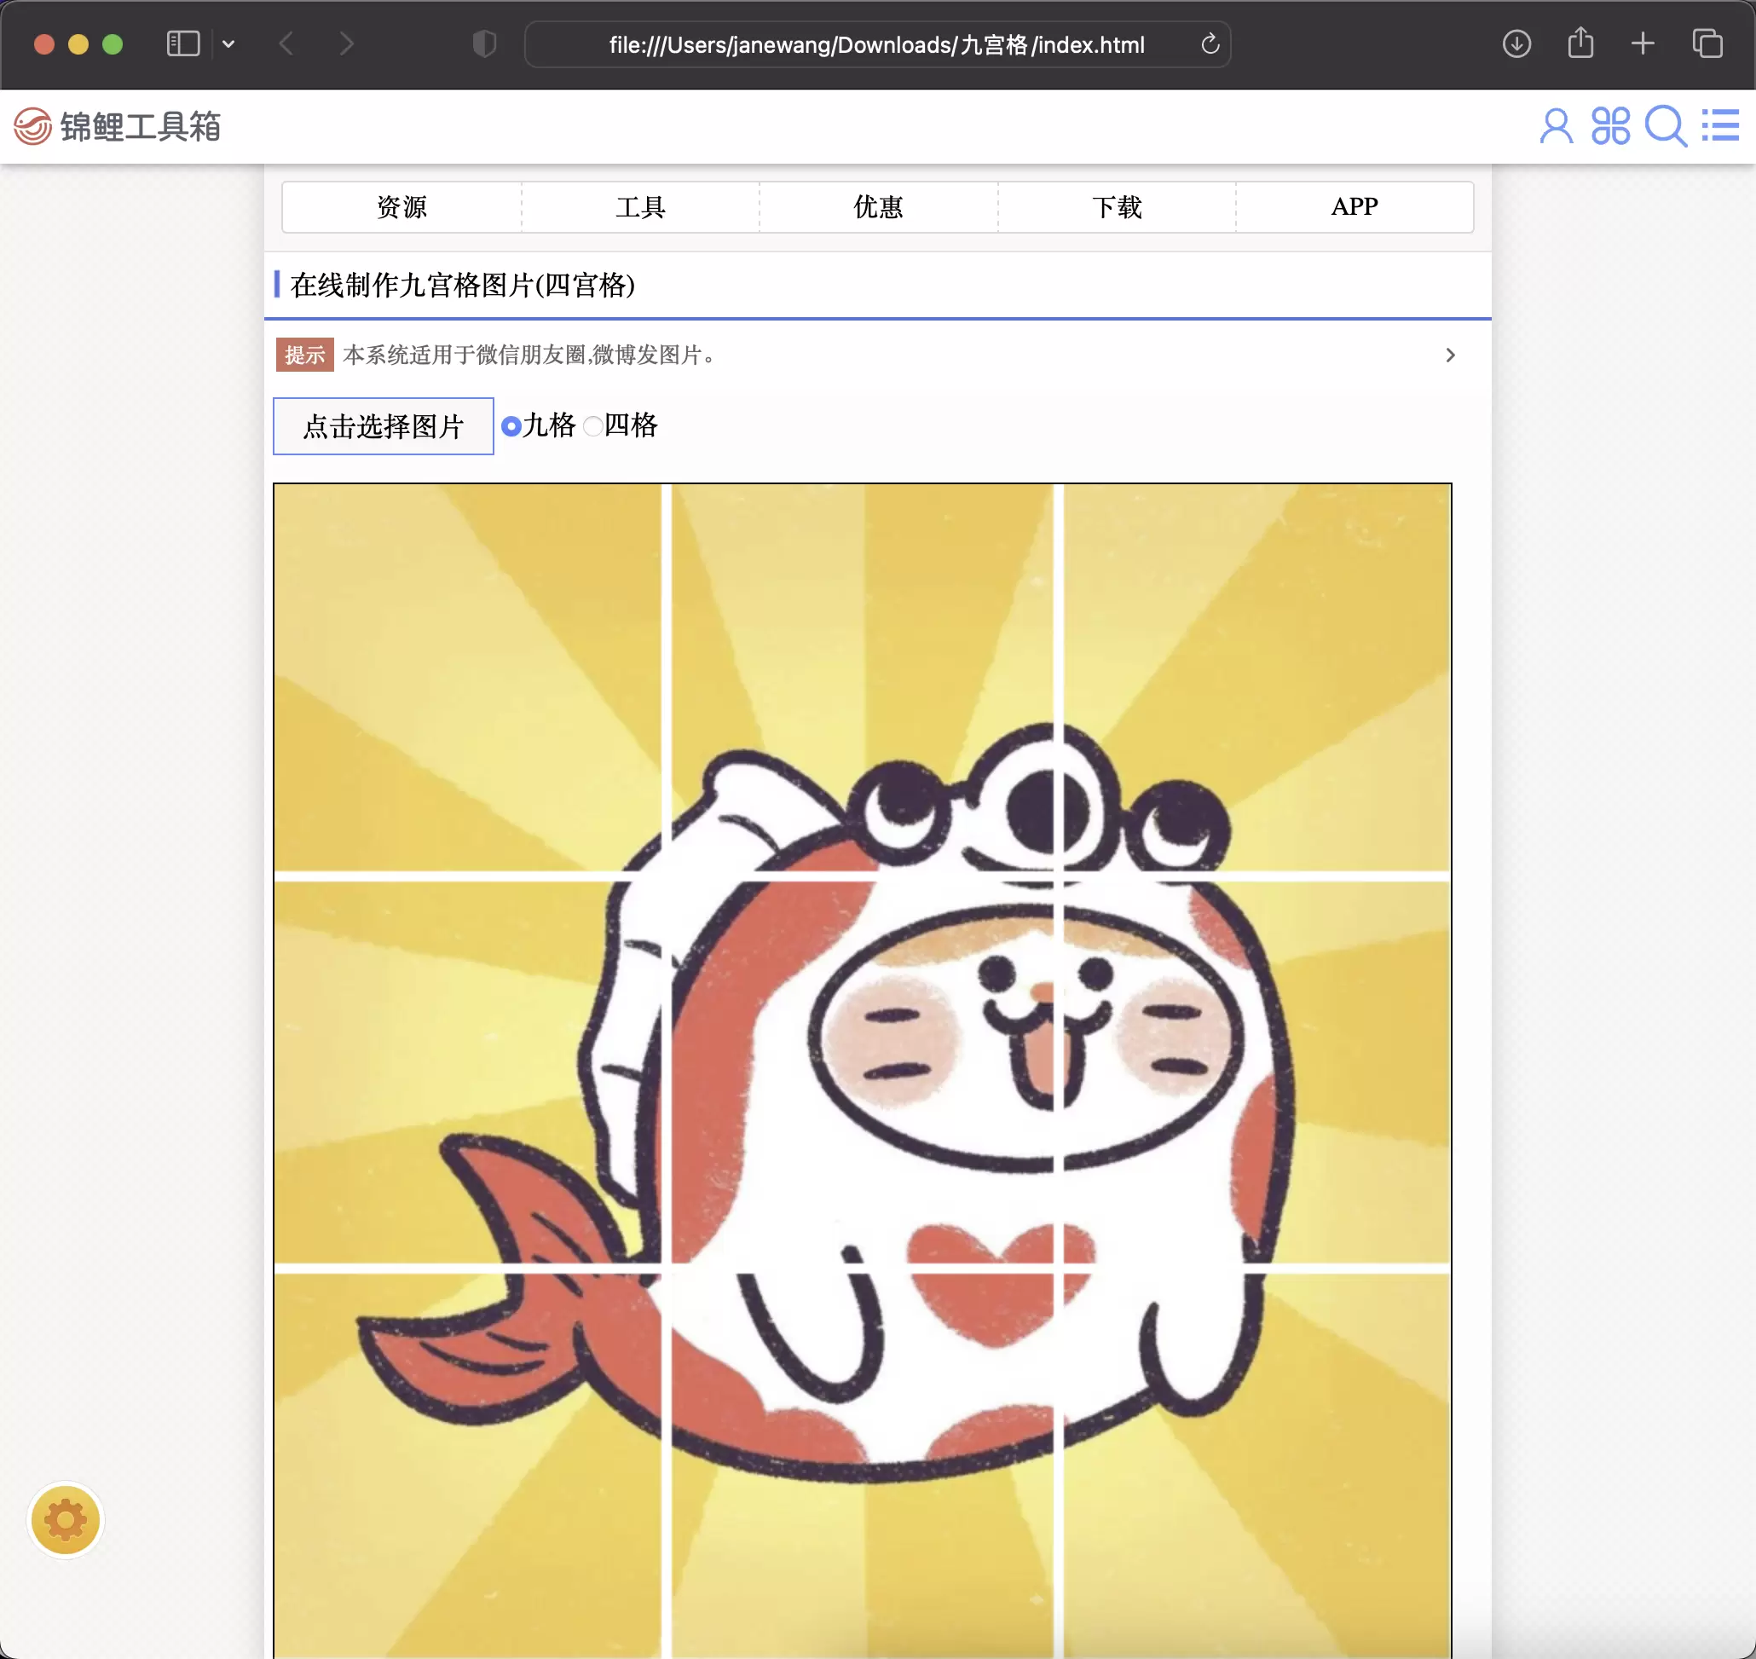This screenshot has height=1659, width=1756.
Task: Open the 资源 tab
Action: coord(401,207)
